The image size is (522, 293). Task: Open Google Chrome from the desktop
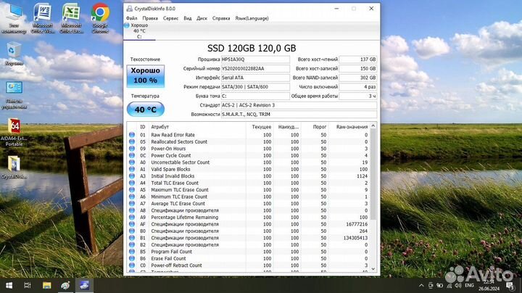pyautogui.click(x=100, y=18)
